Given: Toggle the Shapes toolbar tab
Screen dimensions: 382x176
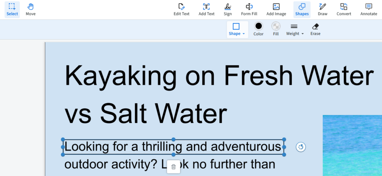Looking at the screenshot, I should coord(302,9).
